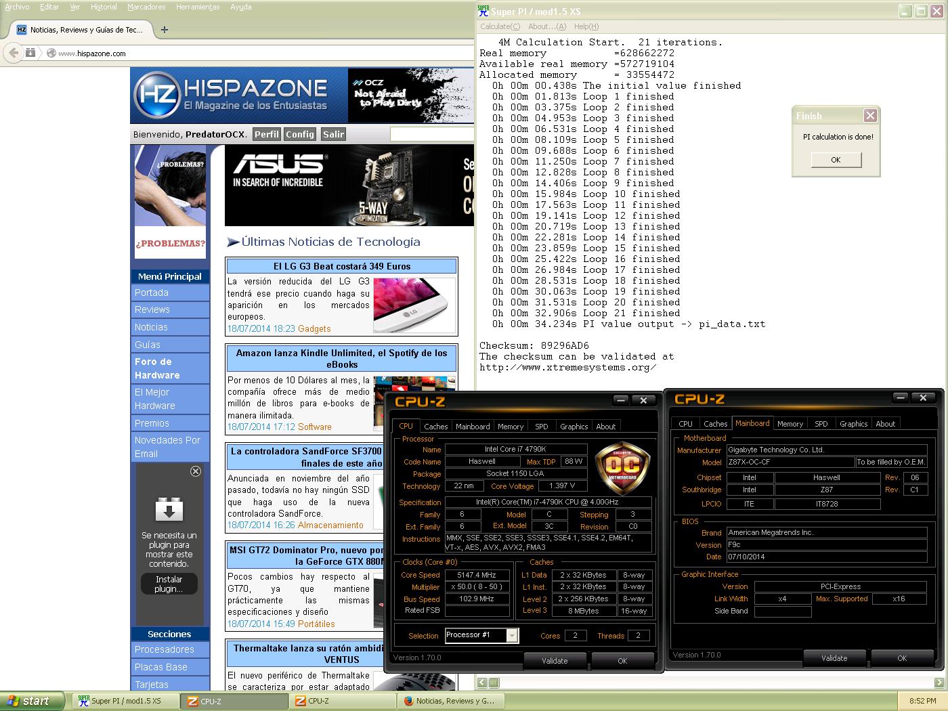Close the plugin notice with X icon
Screen dimensions: 948x711
pyautogui.click(x=196, y=471)
